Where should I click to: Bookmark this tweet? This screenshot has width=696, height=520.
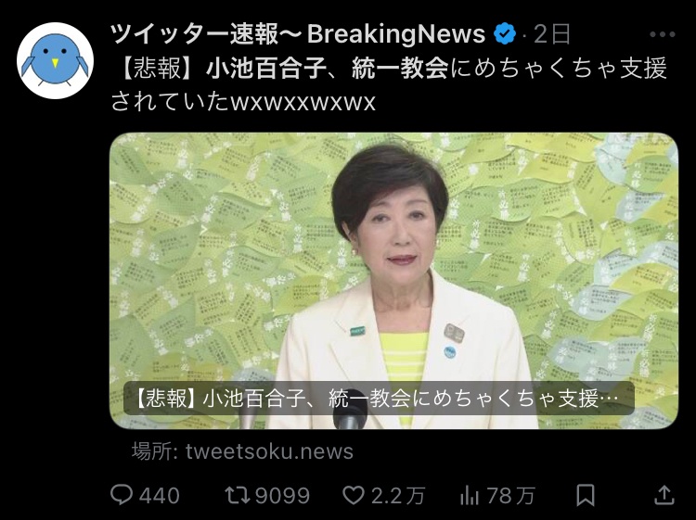coord(585,495)
